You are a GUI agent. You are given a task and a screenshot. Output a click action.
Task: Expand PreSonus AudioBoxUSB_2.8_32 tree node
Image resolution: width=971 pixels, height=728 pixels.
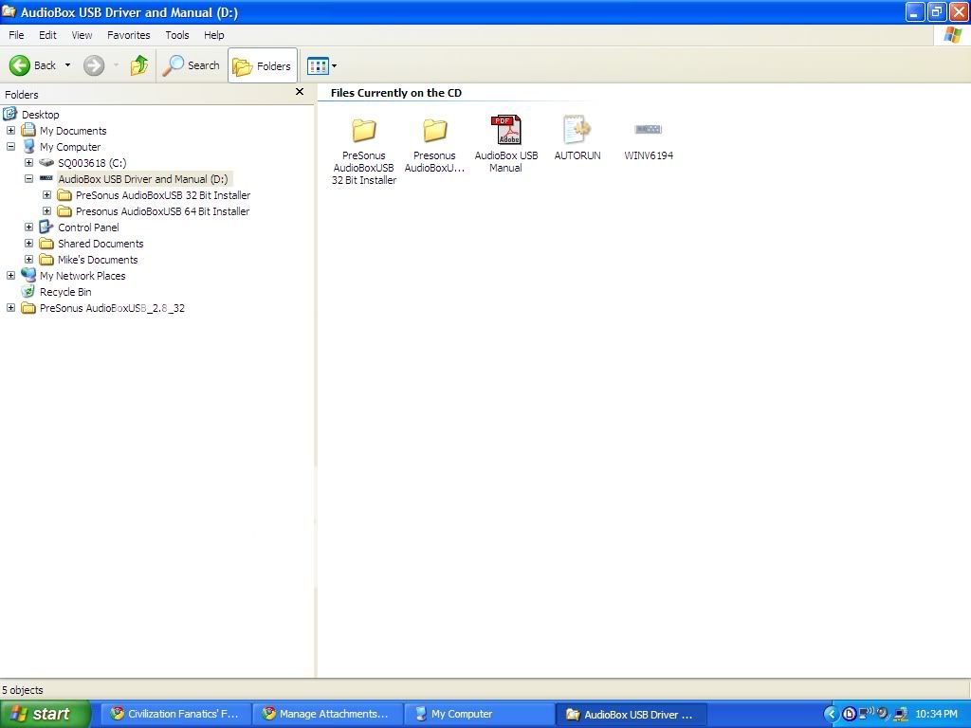point(10,308)
